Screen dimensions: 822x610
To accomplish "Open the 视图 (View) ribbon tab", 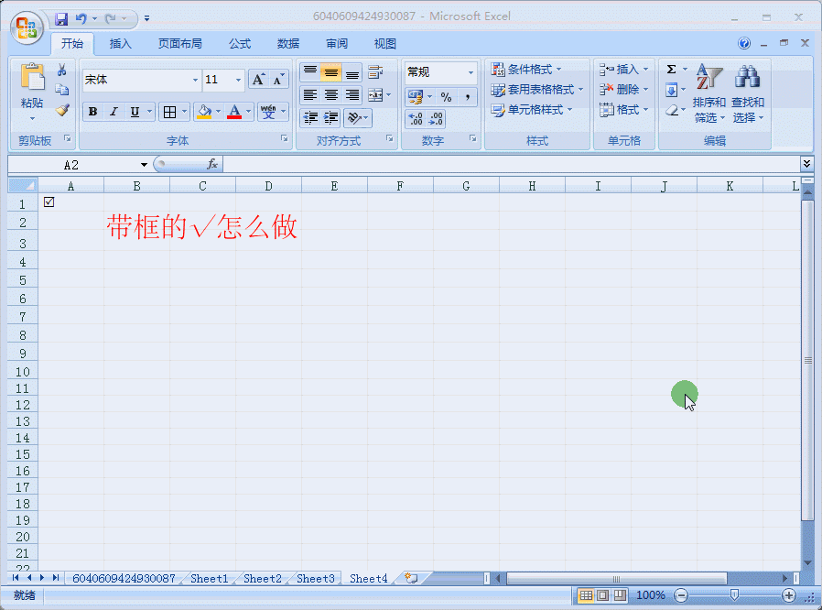I will (x=384, y=43).
